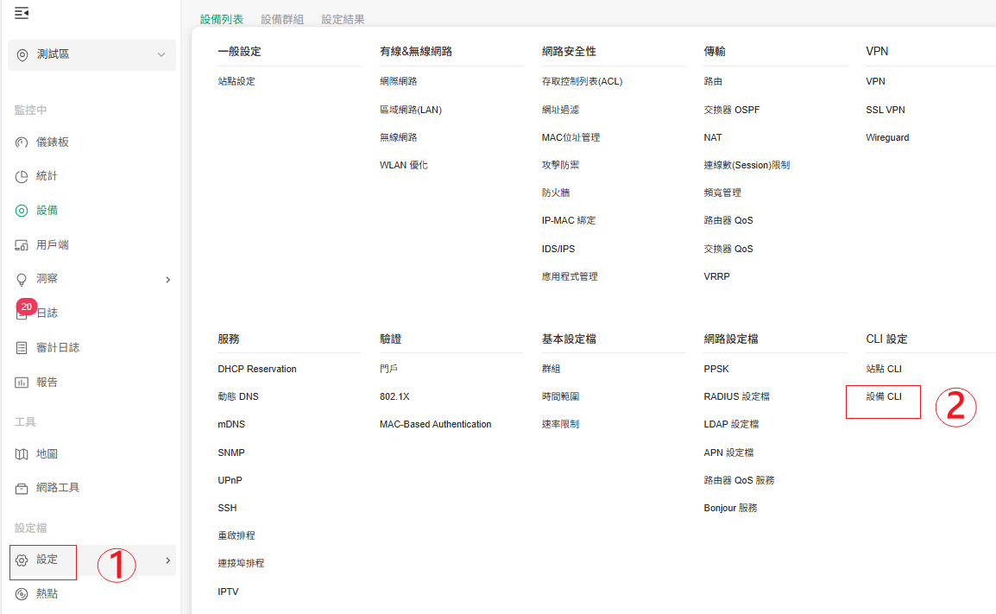Open 日誌 in the sidebar
This screenshot has height=614, width=996.
tap(47, 313)
